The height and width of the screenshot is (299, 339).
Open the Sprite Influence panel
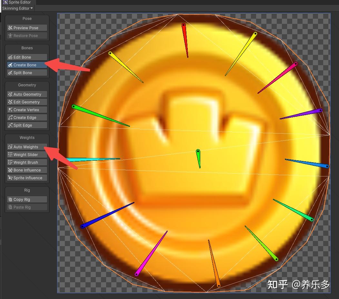pyautogui.click(x=27, y=178)
